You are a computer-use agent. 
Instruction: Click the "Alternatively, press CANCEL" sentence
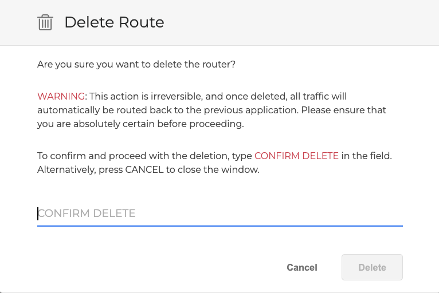coord(148,170)
